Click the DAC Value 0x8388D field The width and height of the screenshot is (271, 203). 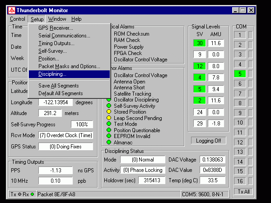(x=213, y=170)
